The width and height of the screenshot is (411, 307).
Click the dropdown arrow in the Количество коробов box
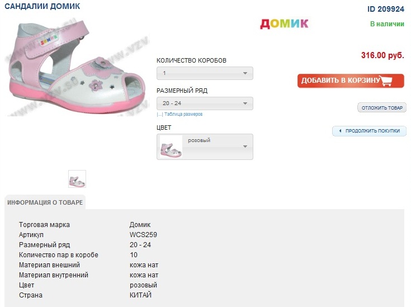(x=245, y=73)
